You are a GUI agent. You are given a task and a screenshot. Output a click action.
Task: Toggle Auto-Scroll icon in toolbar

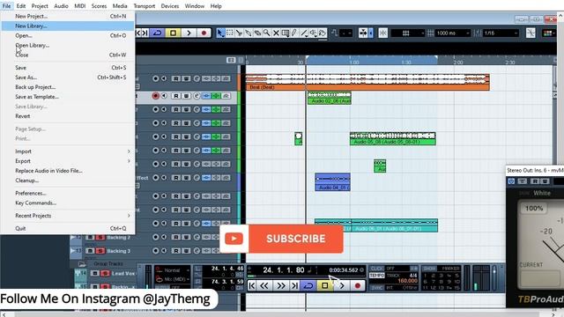pyautogui.click(x=363, y=33)
